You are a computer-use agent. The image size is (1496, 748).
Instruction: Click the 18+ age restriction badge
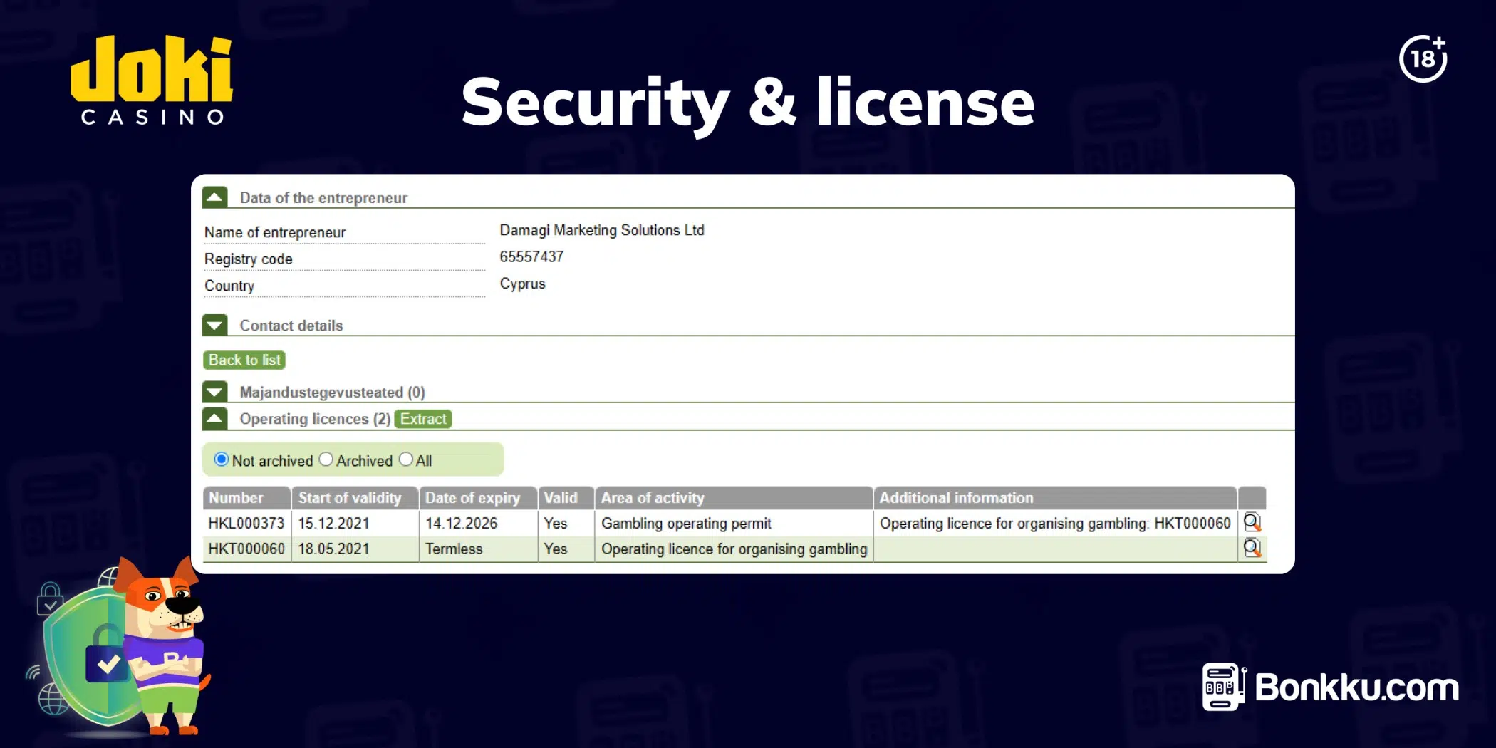tap(1423, 59)
